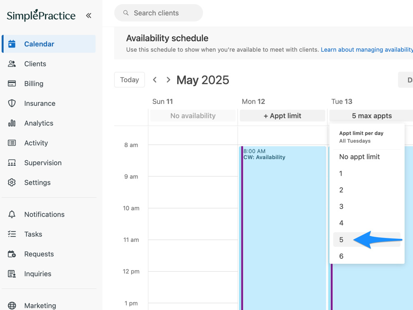Go to previous week chevron
Screen dimensions: 413x310
click(155, 80)
